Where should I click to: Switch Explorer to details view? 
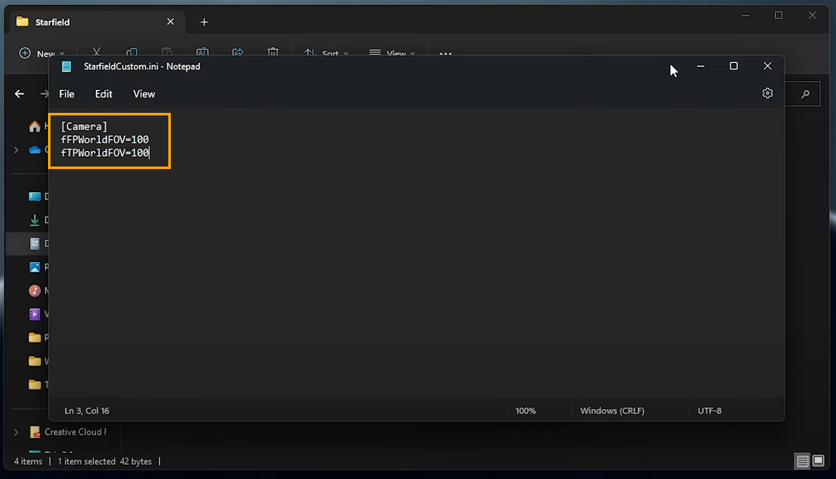[x=803, y=462]
